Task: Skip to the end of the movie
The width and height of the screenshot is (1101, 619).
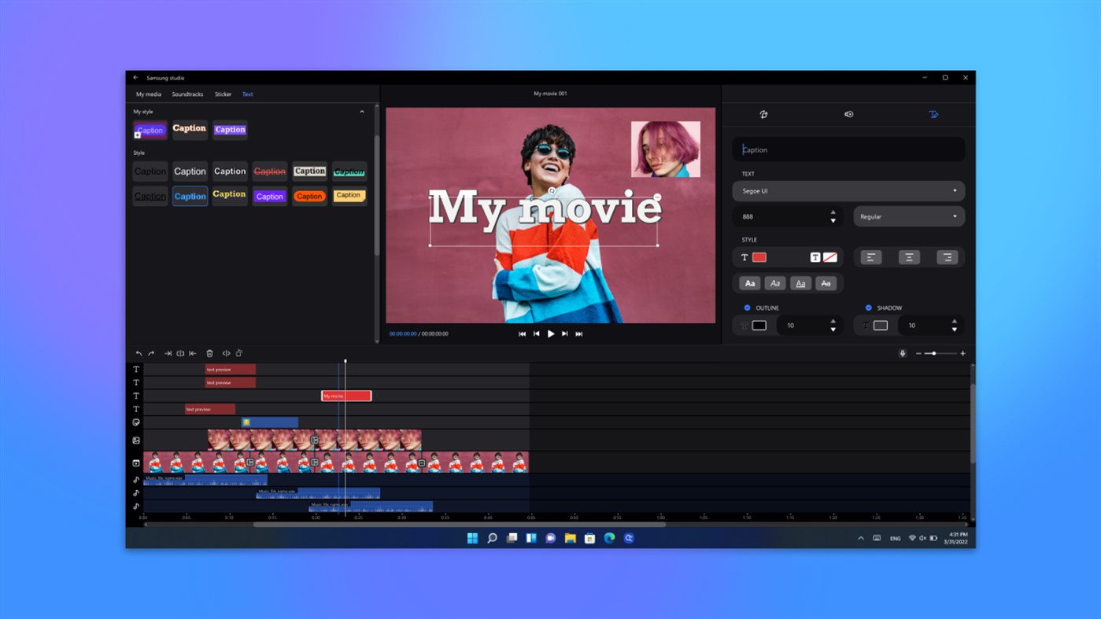Action: point(579,334)
